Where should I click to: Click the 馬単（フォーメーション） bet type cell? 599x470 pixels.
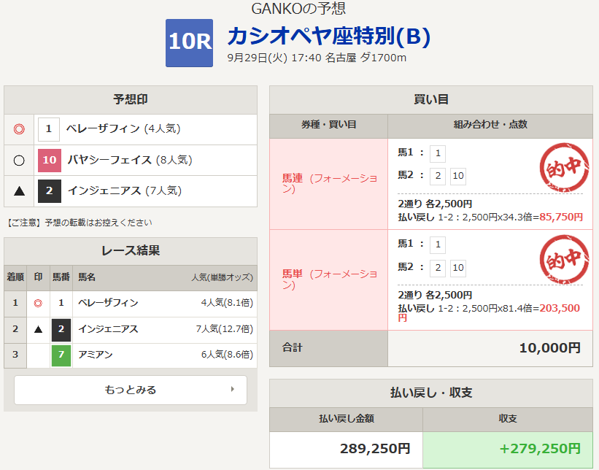point(329,280)
